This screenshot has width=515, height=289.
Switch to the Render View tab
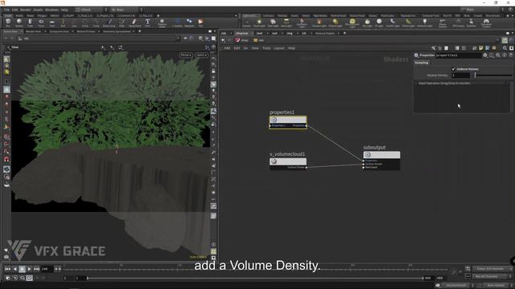33,31
